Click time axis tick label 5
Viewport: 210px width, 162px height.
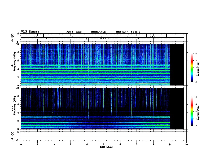(104, 145)
